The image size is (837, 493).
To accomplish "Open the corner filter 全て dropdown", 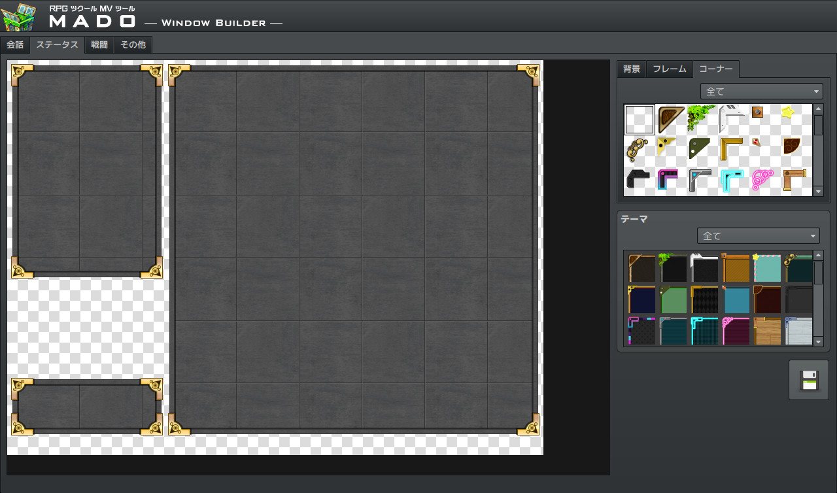I will tap(760, 91).
